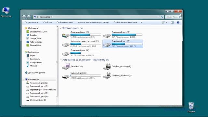Open the Упорядочить menu
This screenshot has height=117, width=208.
pyautogui.click(x=32, y=22)
